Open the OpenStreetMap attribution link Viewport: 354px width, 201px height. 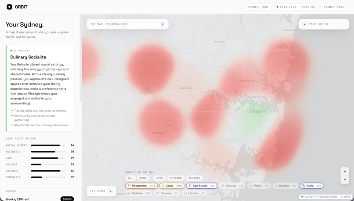(x=329, y=197)
